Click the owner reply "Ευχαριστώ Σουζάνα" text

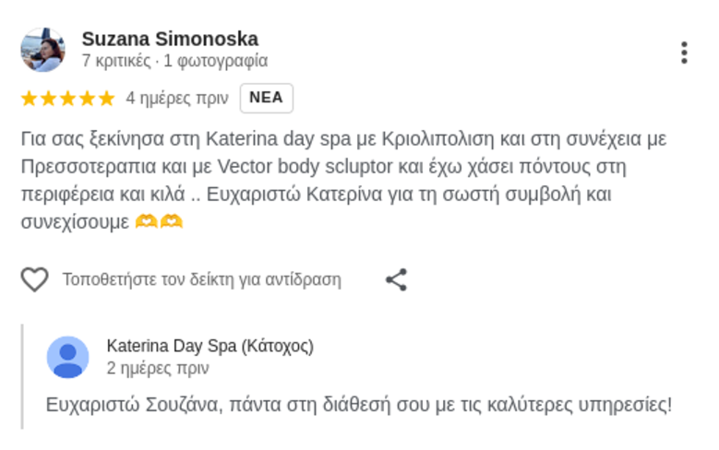pos(359,404)
